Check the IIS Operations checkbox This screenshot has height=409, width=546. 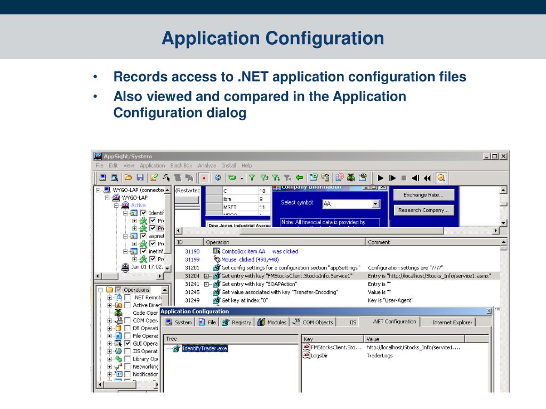pyautogui.click(x=128, y=351)
